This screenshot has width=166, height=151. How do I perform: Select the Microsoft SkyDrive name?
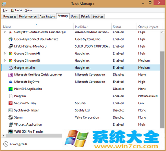27,82
